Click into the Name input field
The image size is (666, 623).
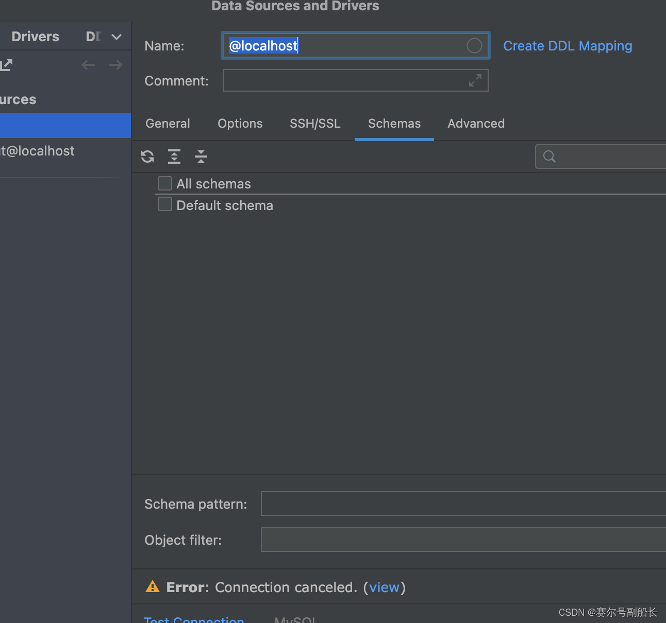pos(356,46)
